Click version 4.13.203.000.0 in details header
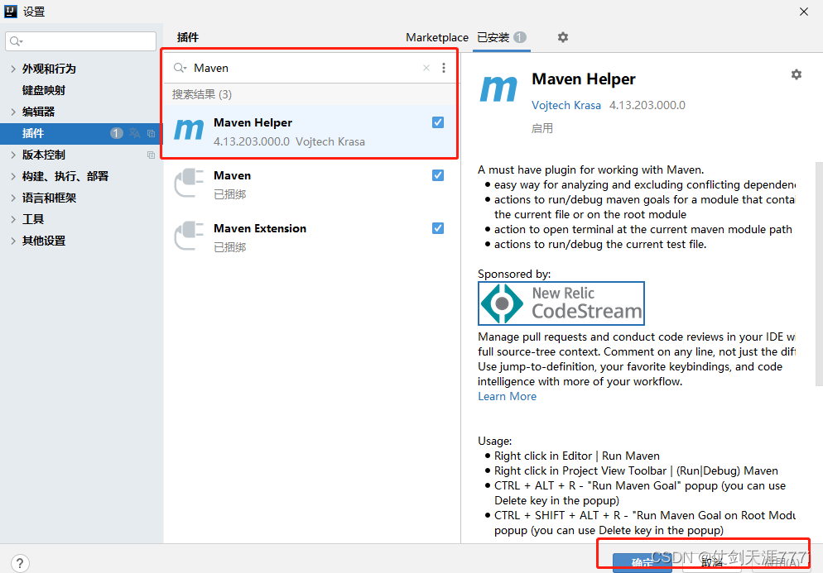Screen dimensions: 823x573 pos(647,105)
